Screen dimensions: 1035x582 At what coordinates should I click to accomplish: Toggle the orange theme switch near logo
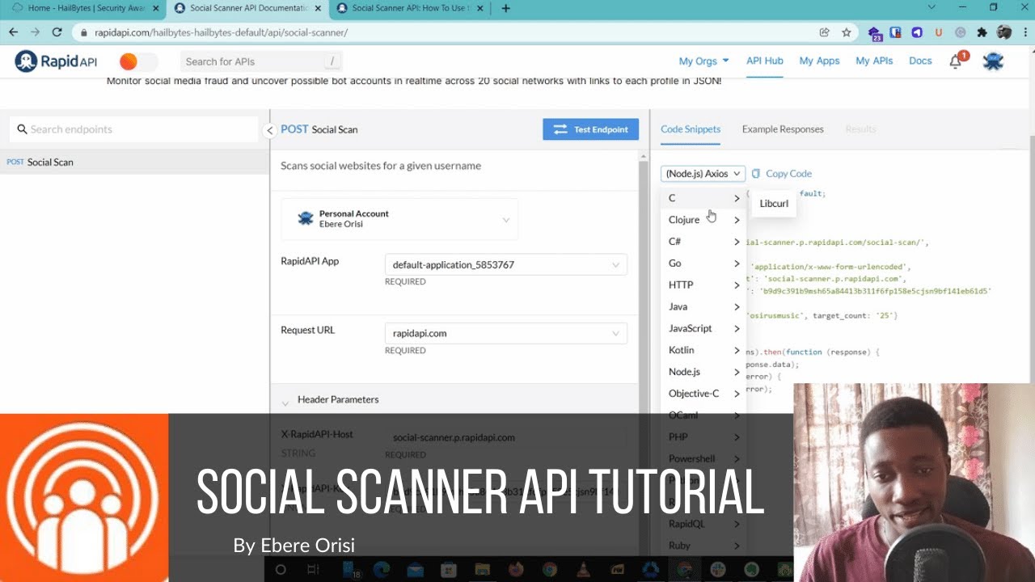pos(137,61)
